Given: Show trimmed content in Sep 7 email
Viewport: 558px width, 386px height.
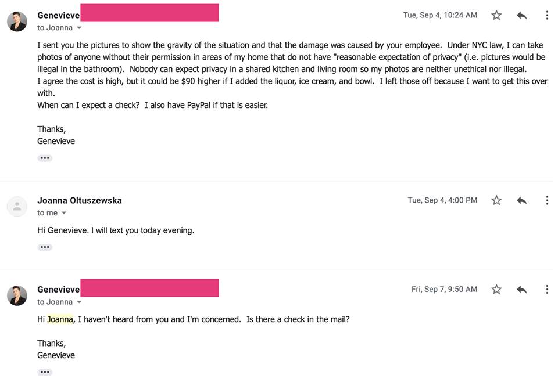Looking at the screenshot, I should (45, 372).
